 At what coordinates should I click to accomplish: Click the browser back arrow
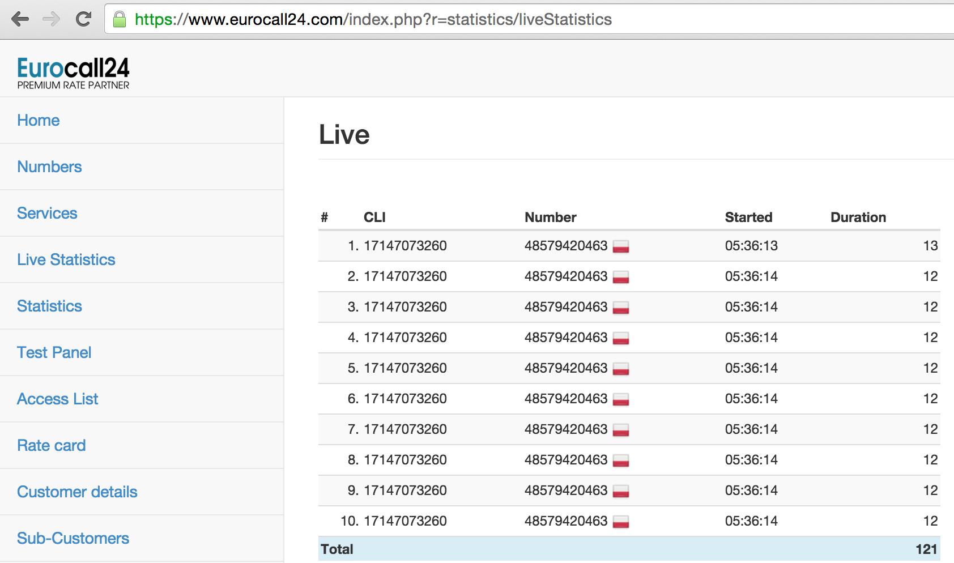(20, 19)
